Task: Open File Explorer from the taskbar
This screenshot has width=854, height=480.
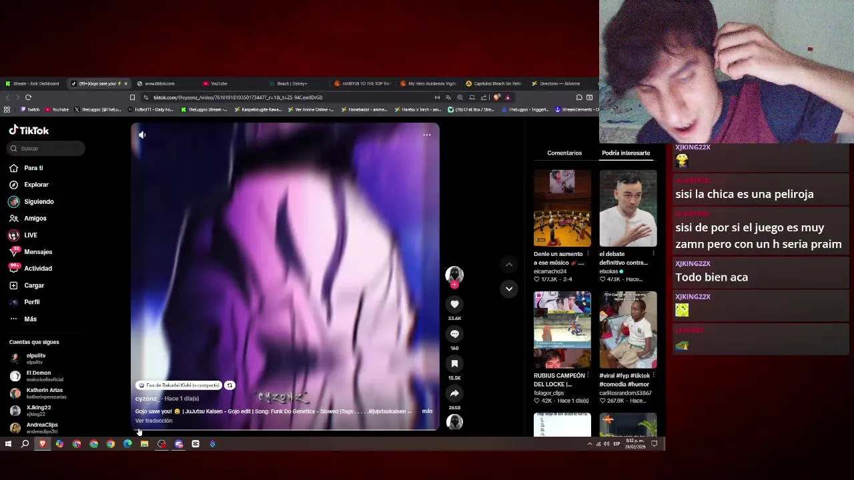Action: (144, 443)
